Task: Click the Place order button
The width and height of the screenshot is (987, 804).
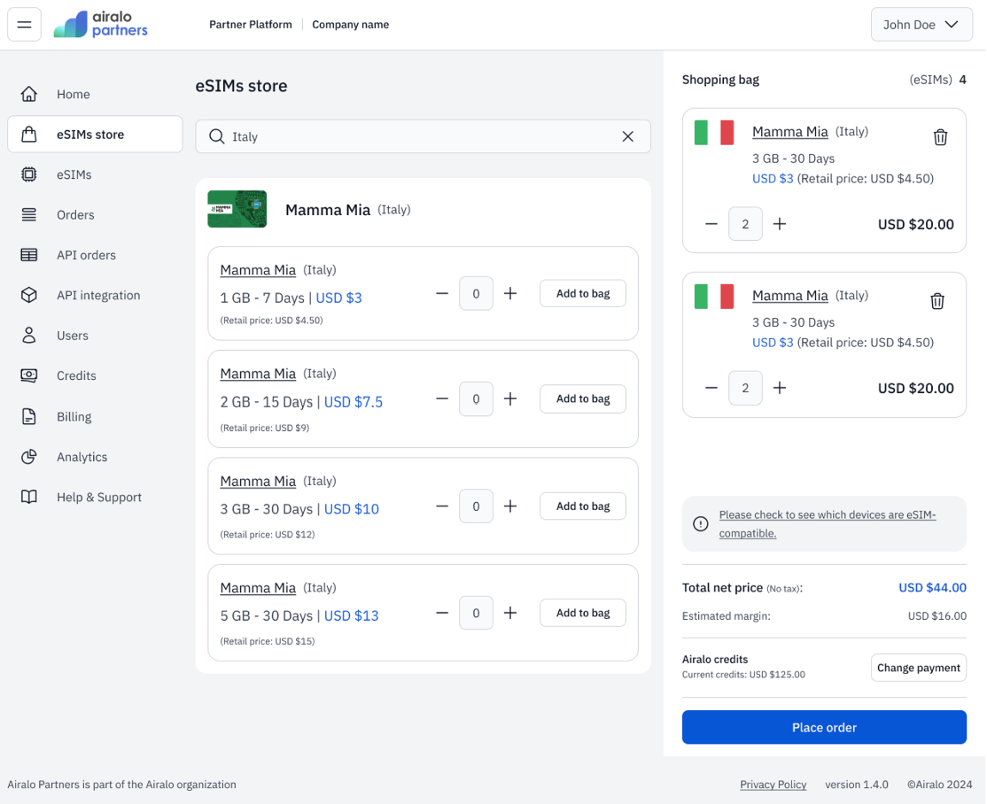Action: pyautogui.click(x=824, y=727)
